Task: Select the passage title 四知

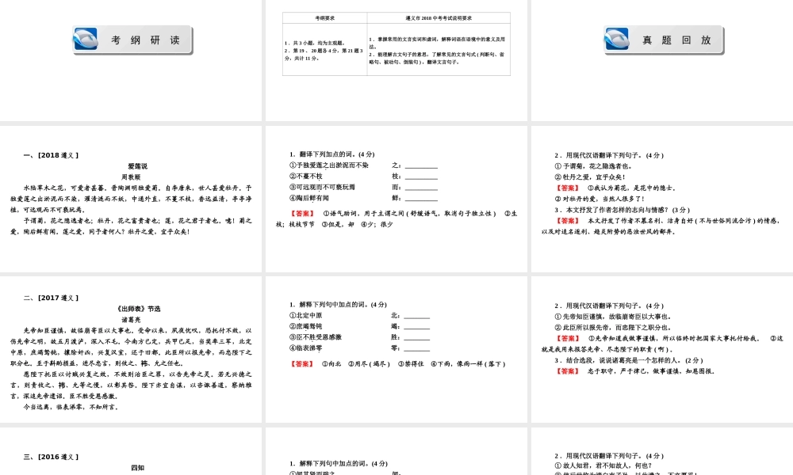Action: [137, 469]
